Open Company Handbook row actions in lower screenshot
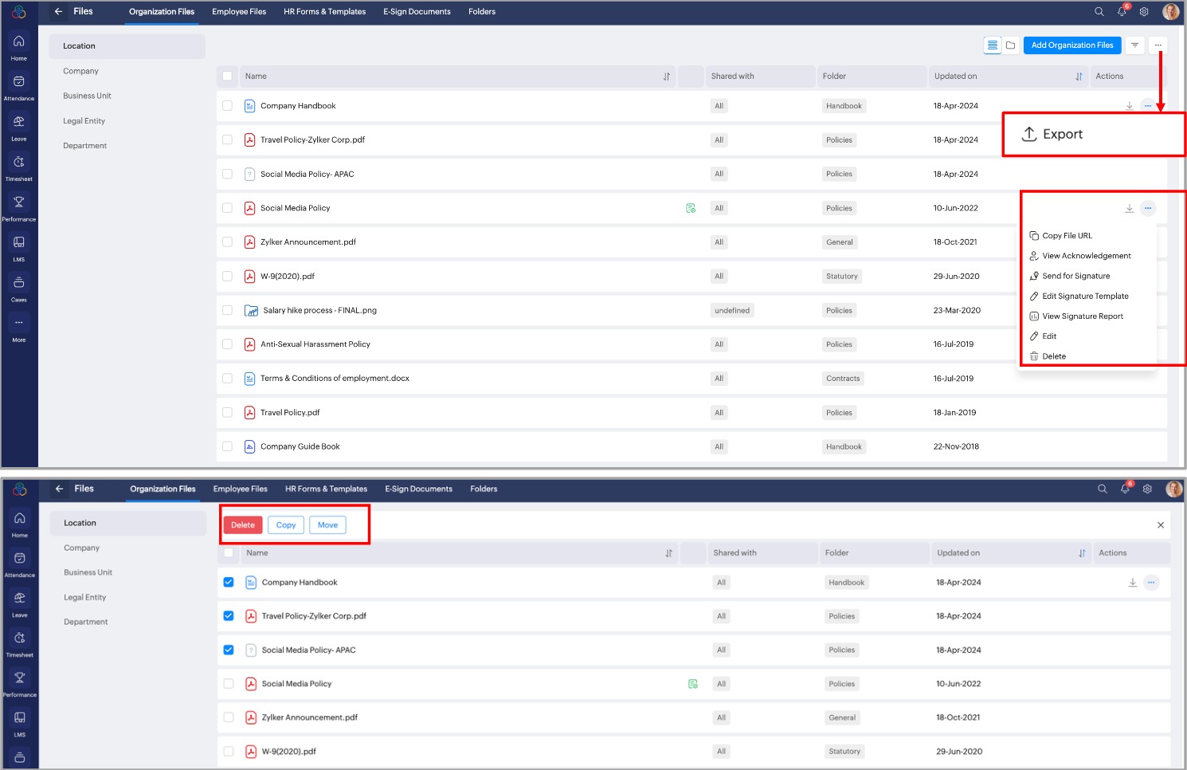The height and width of the screenshot is (770, 1187). coord(1151,583)
